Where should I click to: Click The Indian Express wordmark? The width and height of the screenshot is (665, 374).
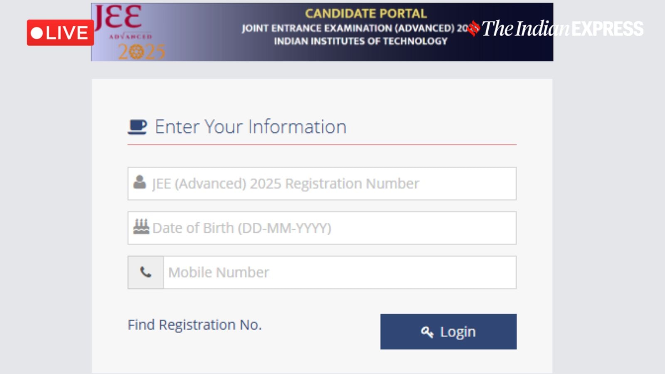tap(562, 29)
